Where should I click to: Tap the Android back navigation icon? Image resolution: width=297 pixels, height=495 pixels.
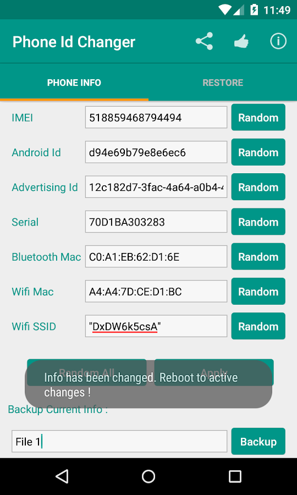tap(62, 476)
